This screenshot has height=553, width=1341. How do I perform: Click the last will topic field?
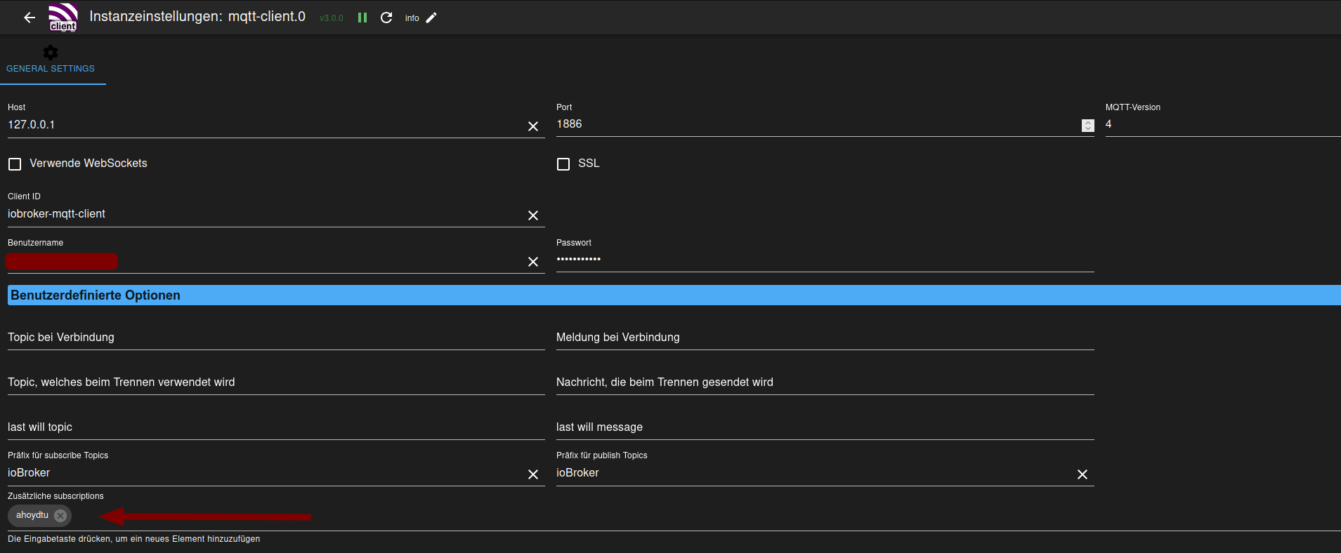275,427
